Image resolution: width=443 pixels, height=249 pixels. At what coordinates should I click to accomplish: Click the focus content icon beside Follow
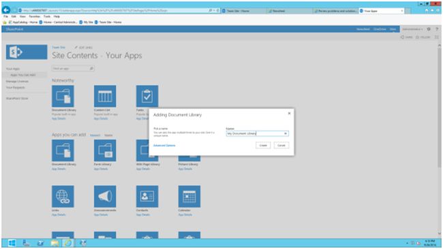(437, 37)
